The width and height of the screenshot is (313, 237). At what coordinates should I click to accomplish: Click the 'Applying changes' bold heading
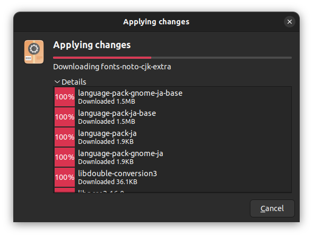click(x=92, y=45)
